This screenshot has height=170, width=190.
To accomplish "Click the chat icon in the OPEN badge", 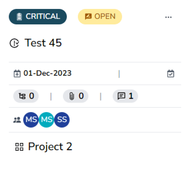I will point(88,17).
